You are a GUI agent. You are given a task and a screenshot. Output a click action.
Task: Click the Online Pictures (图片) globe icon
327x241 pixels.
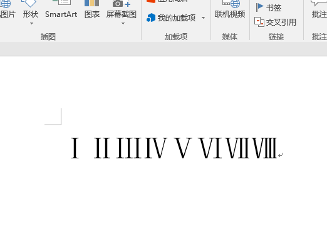(6, 4)
